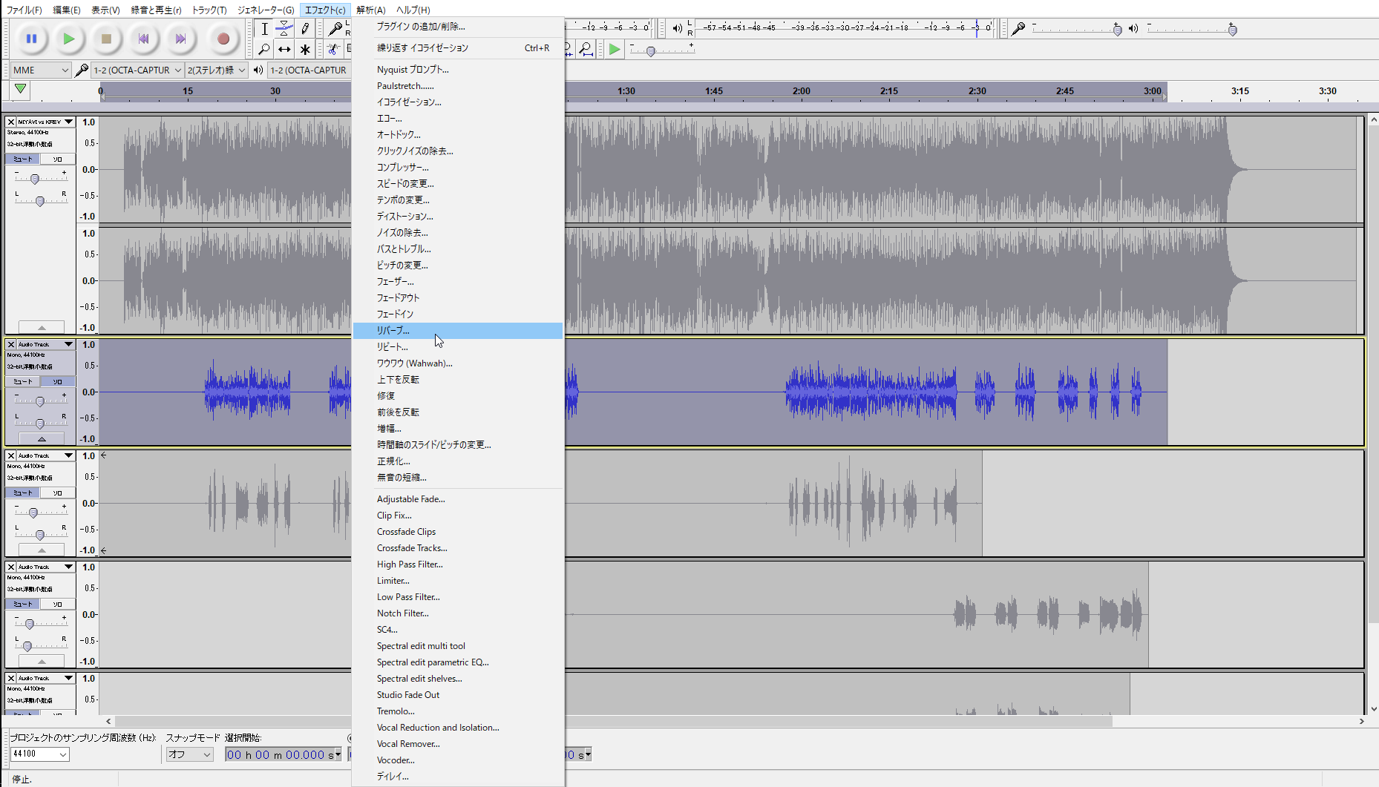The width and height of the screenshot is (1379, 787).
Task: Click the Pause button in transport toolbar
Action: pyautogui.click(x=31, y=39)
